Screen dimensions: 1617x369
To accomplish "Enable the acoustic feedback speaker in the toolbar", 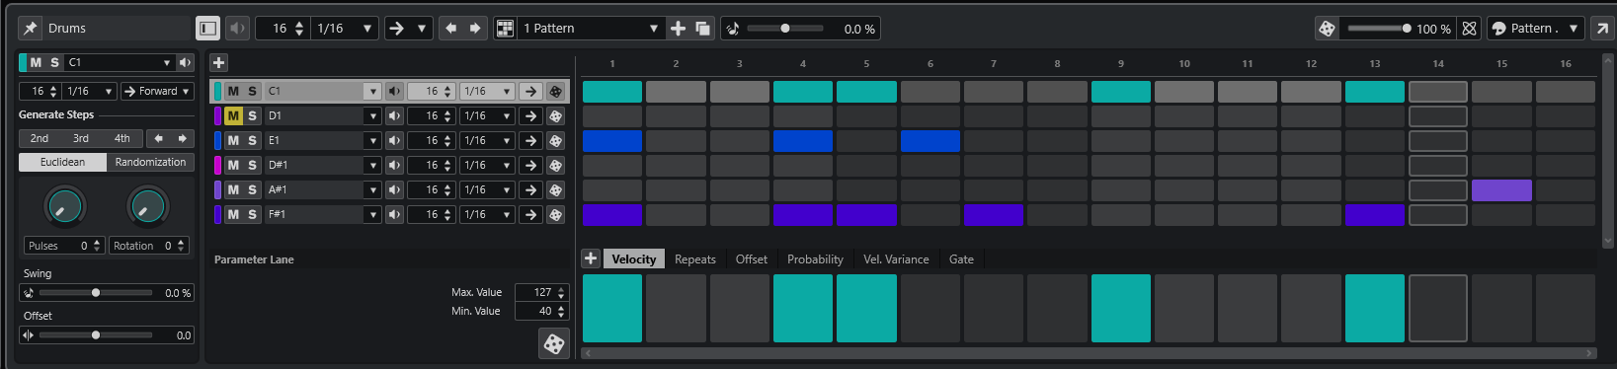I will (x=237, y=29).
